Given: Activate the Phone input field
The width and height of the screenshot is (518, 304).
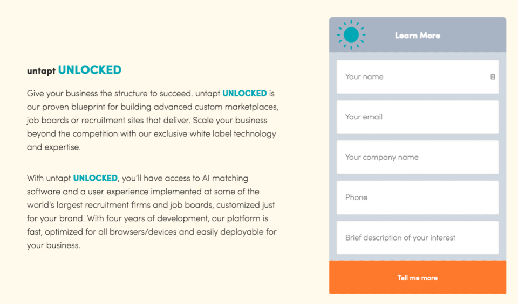Looking at the screenshot, I should (418, 197).
